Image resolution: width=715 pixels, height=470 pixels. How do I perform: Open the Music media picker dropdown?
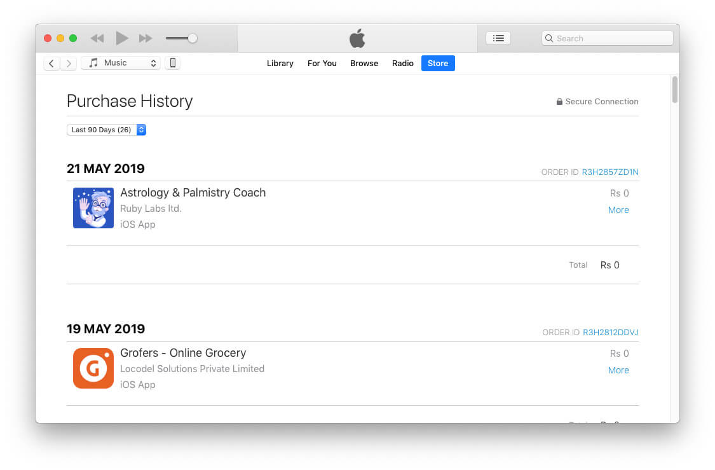coord(121,63)
